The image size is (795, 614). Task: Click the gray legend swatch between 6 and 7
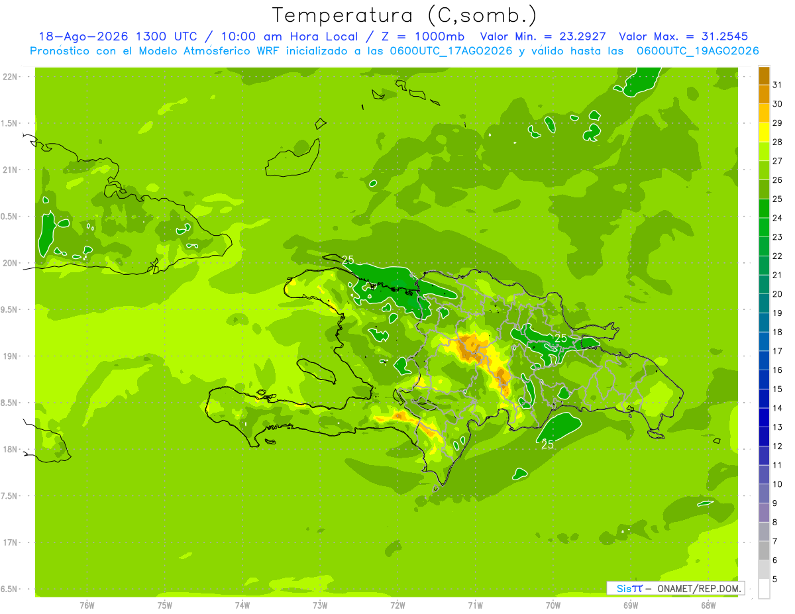pos(764,551)
